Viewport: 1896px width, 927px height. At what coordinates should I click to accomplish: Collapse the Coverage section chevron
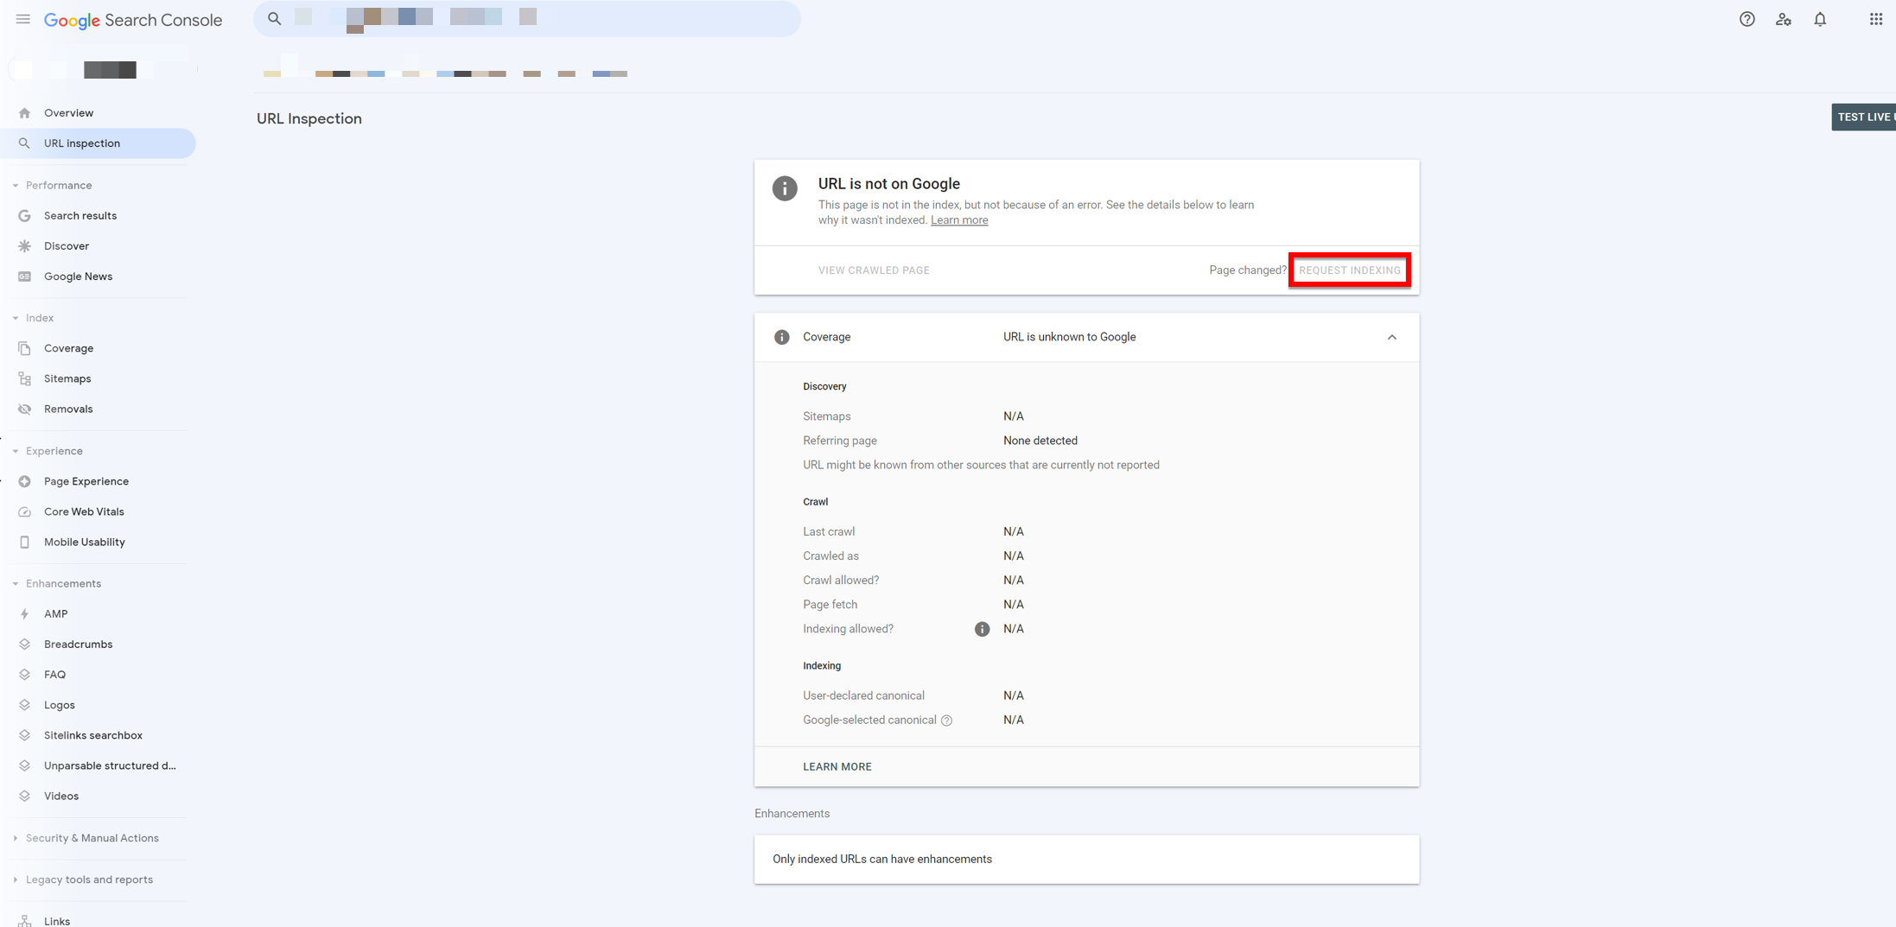point(1391,337)
